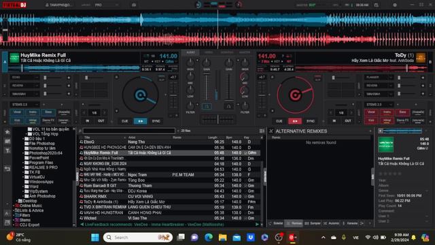
Task: Toggle the Bass stem on right deck
Action: pos(402,112)
